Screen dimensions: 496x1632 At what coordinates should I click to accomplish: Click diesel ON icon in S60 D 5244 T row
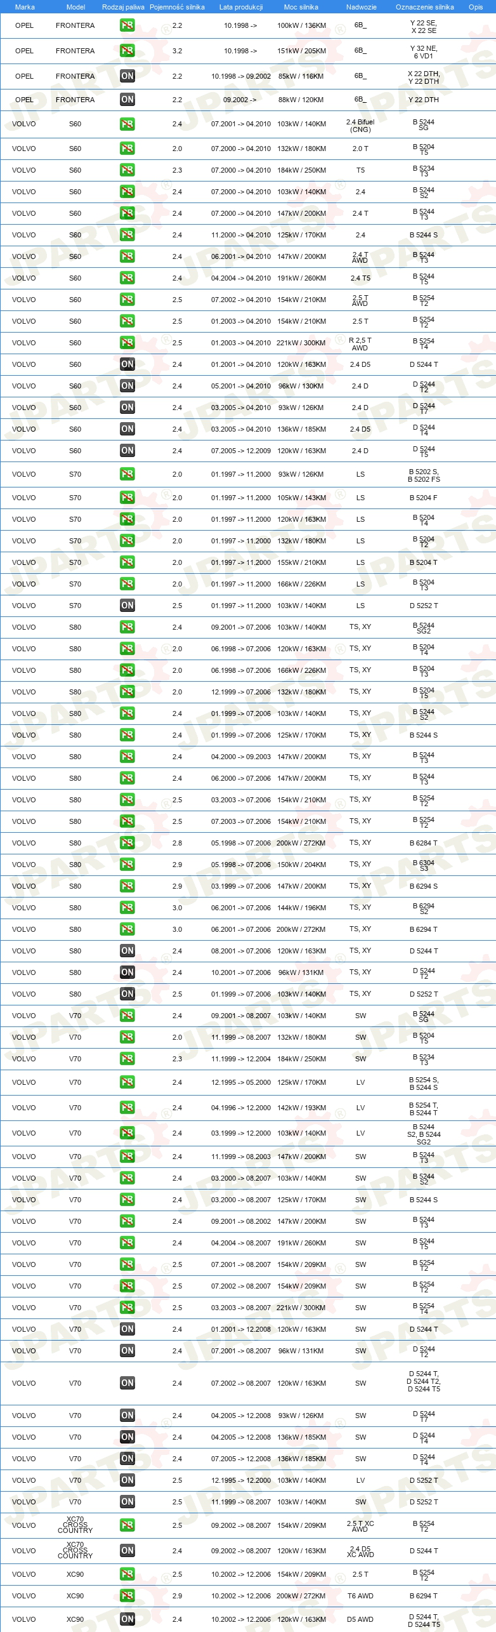(127, 364)
